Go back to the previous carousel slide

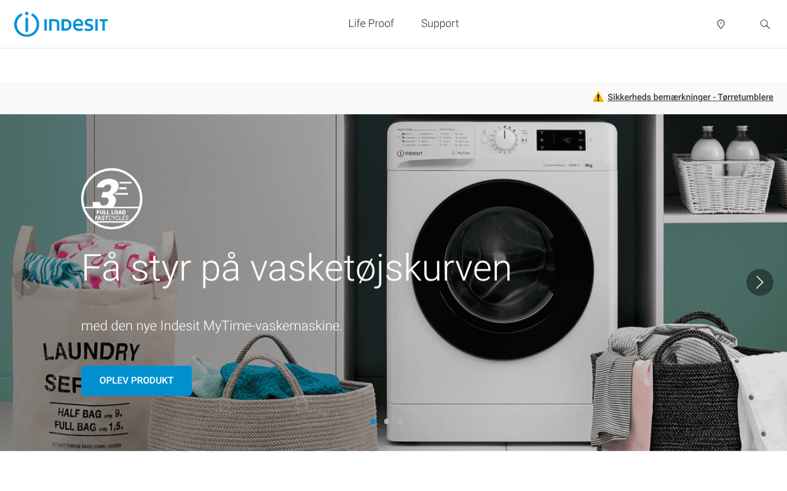pos(27,282)
